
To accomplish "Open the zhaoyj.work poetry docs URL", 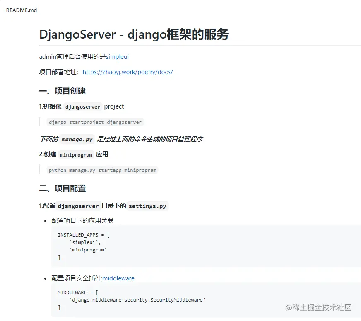I will coord(128,72).
